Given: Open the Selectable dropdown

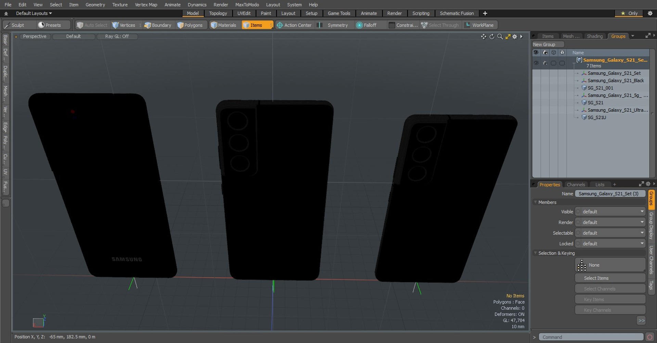Looking at the screenshot, I should pos(610,233).
